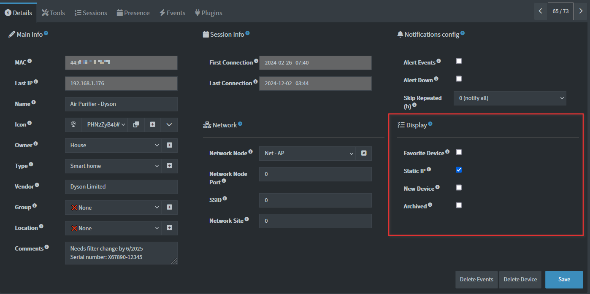The image size is (590, 294).
Task: Open the Network Node dropdown
Action: pos(307,153)
